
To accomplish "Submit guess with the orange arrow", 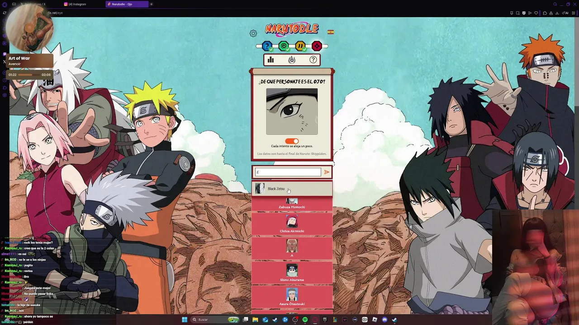I will pyautogui.click(x=327, y=172).
